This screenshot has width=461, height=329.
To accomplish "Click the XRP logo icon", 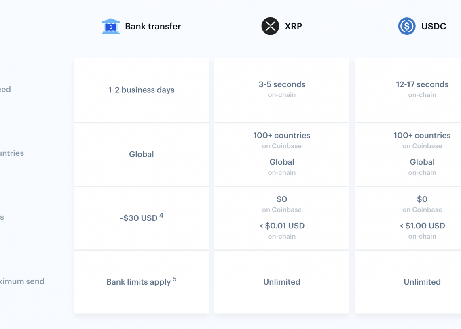I will [270, 26].
